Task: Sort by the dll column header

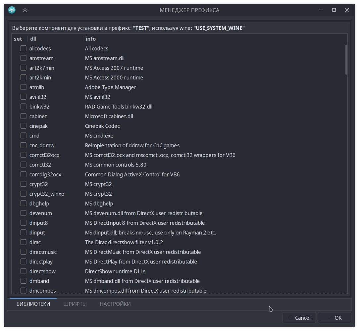Action: tap(55, 39)
